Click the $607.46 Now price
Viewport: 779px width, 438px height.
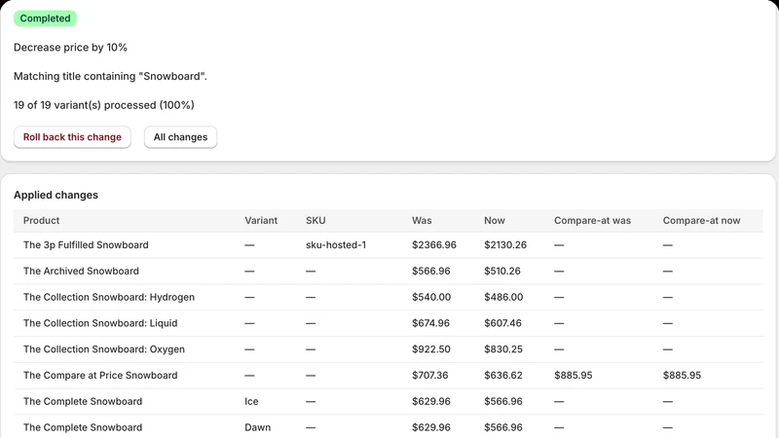(x=502, y=323)
